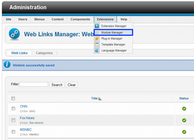Check the select-all checkbox in header
The image size is (194, 140).
click(x=13, y=98)
